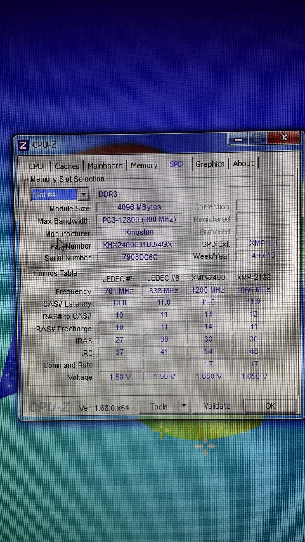Click the XMP-2400 Command Rate 1T cell
The height and width of the screenshot is (542, 305).
point(208,364)
